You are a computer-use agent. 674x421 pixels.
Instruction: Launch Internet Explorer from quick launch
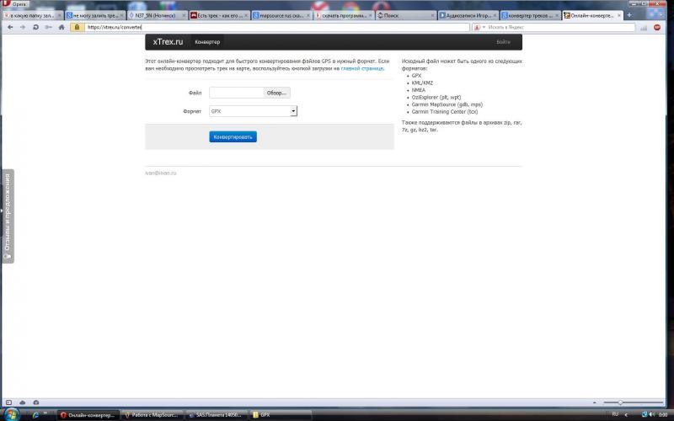35,415
